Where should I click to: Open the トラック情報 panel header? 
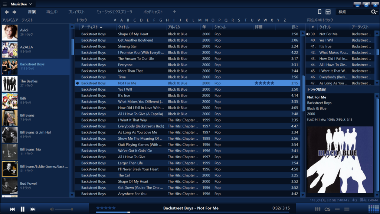[316, 90]
